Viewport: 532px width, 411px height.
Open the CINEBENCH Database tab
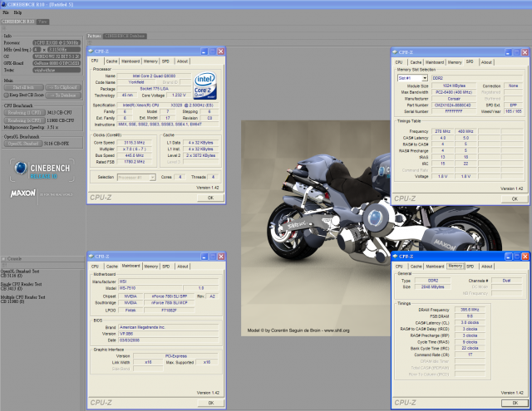(125, 36)
